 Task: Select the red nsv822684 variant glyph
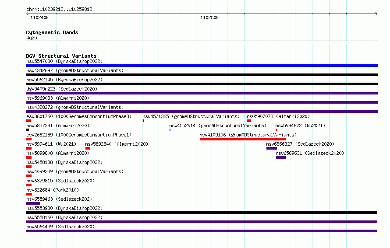click(29, 194)
